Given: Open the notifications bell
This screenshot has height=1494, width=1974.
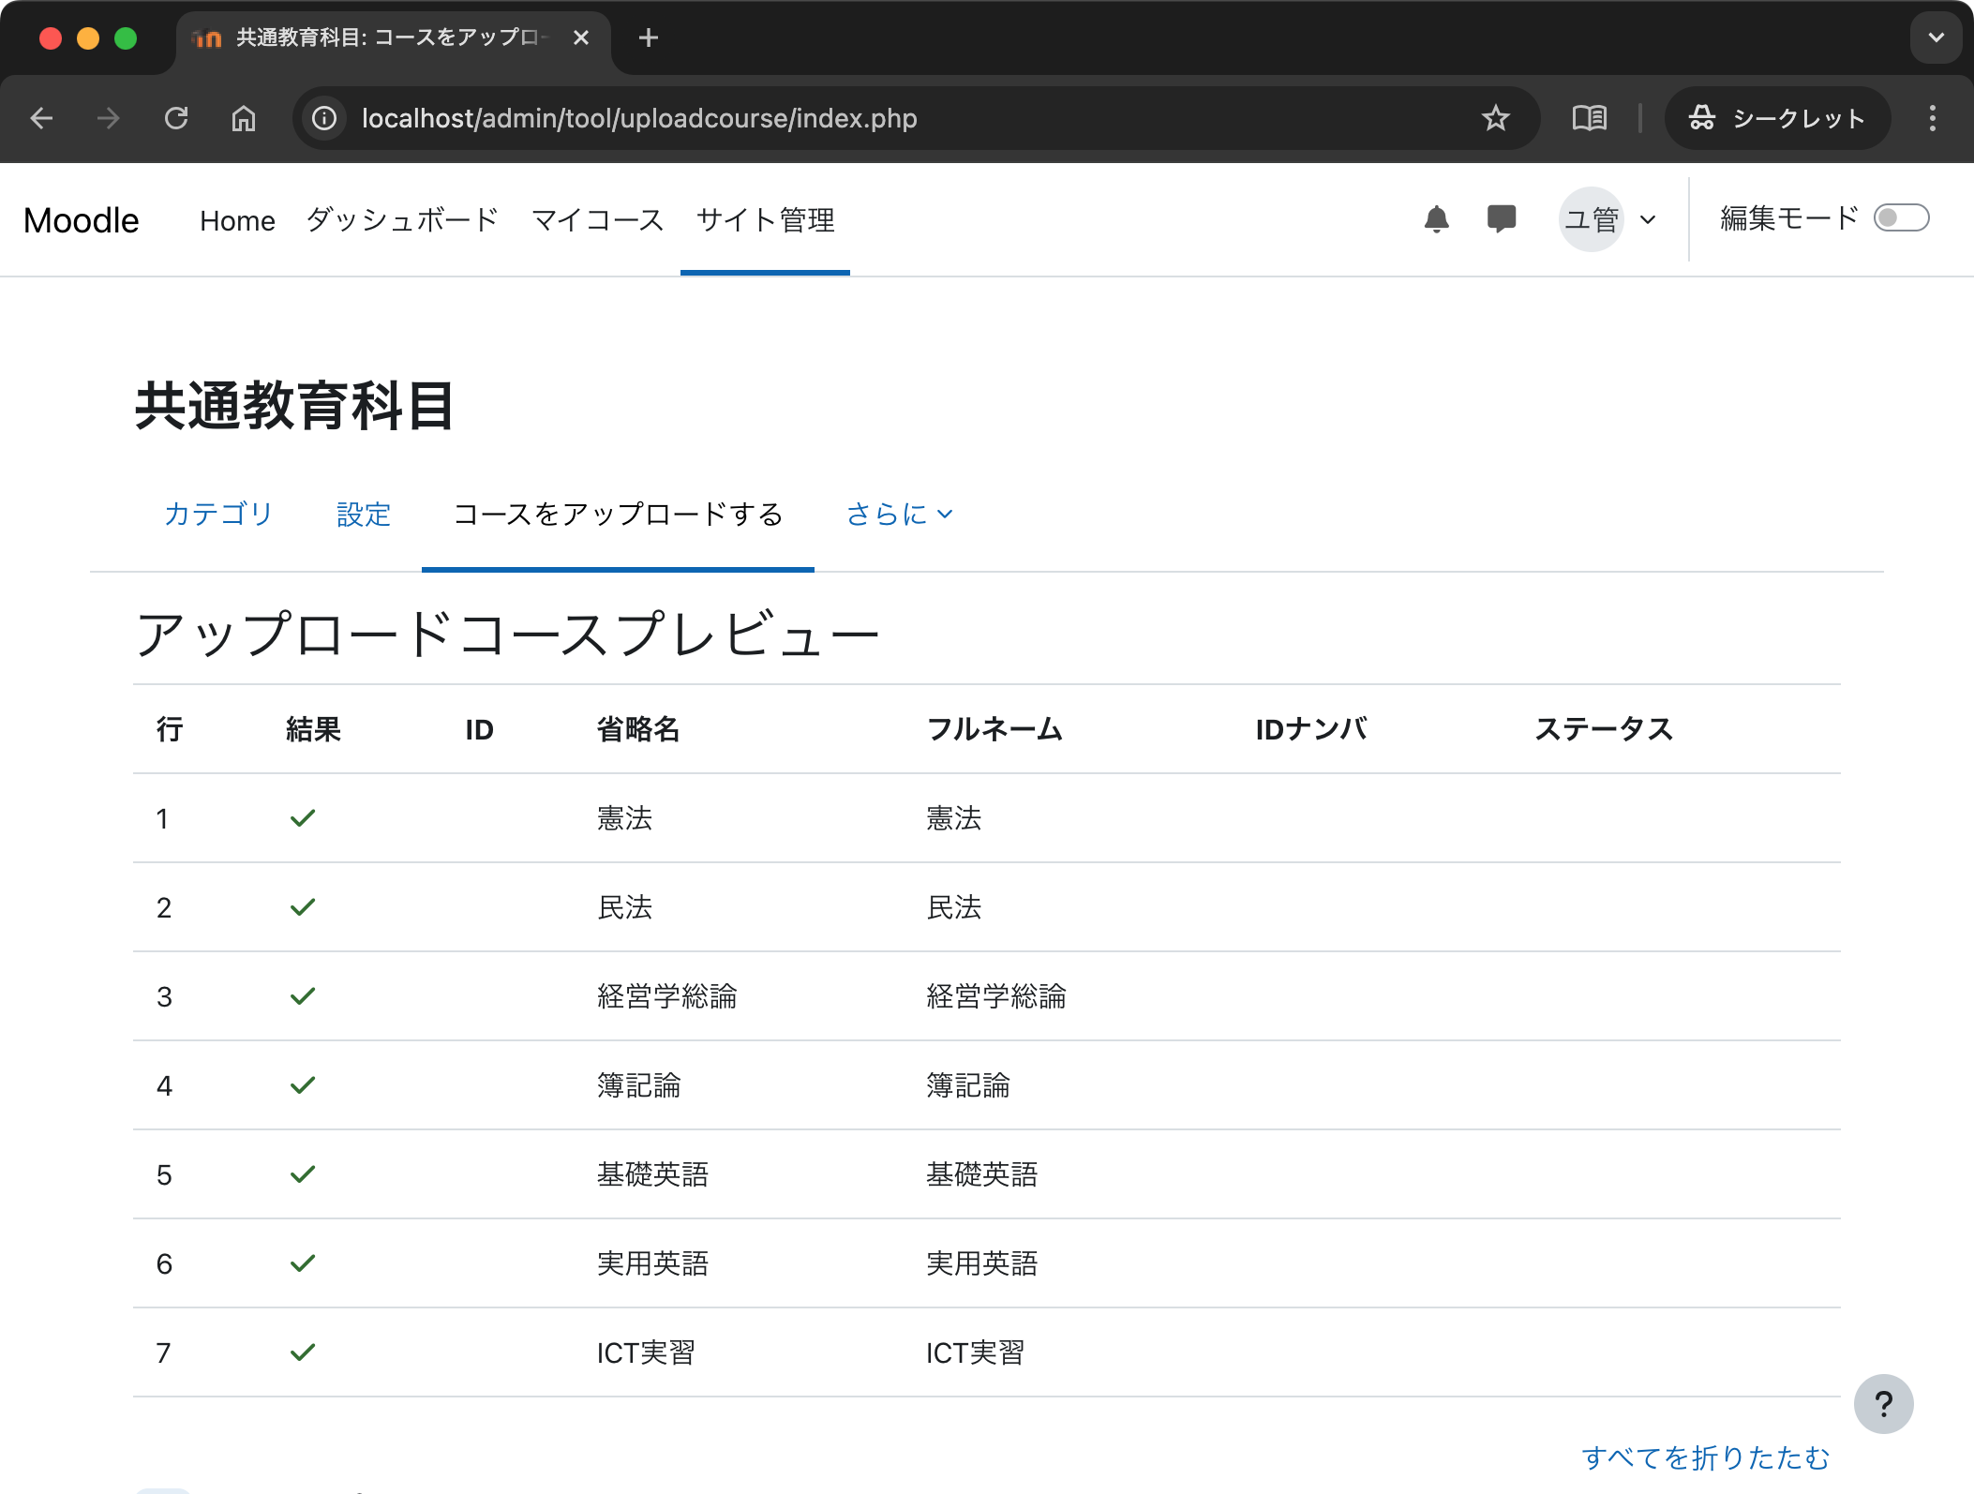Looking at the screenshot, I should pos(1436,218).
